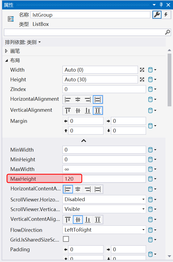Set VerticalAlignment to Top
This screenshot has height=262, width=173.
click(x=68, y=111)
